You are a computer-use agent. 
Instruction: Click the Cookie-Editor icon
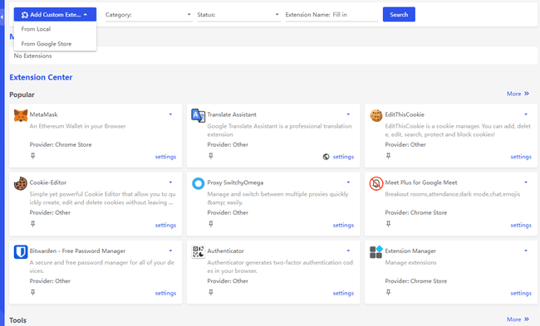tap(21, 183)
